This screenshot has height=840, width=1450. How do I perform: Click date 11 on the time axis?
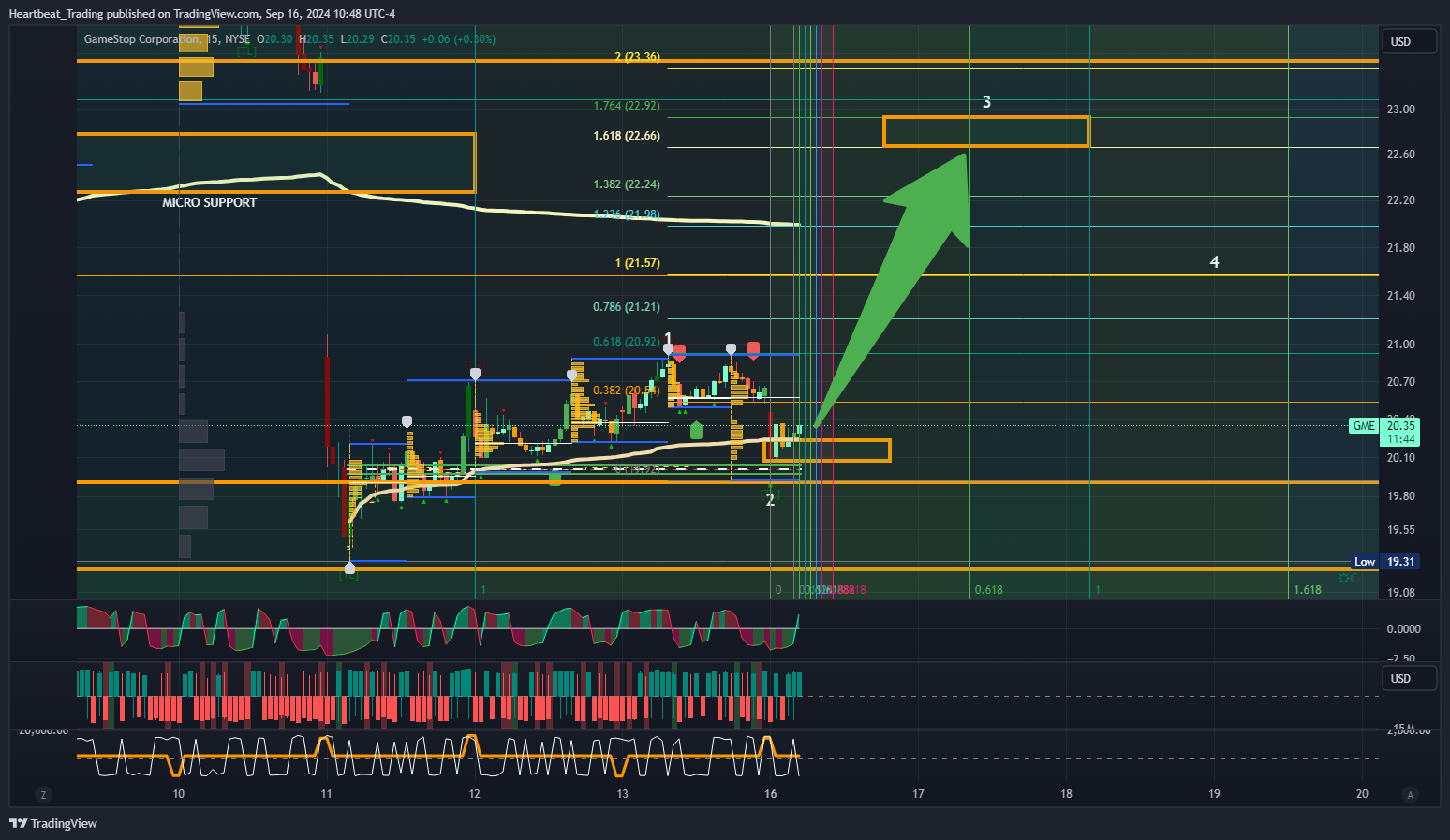click(326, 794)
